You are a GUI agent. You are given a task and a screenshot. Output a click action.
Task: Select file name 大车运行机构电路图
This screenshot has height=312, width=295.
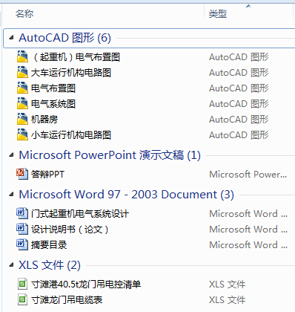(x=71, y=73)
